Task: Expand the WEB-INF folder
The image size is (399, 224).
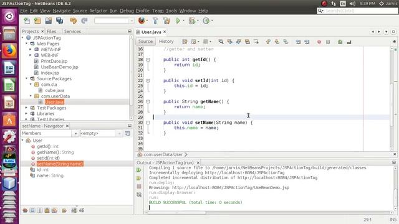Action: [x=31, y=55]
